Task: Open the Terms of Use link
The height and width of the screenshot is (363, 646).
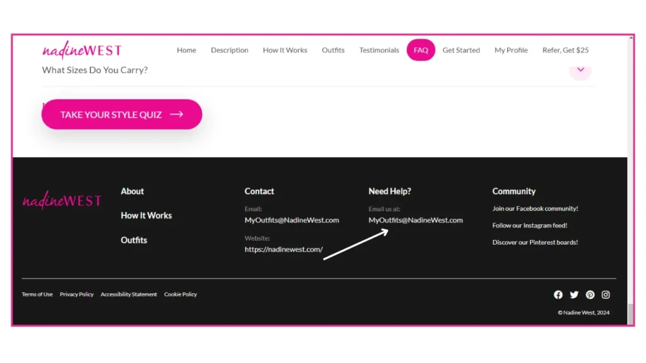Action: (x=37, y=294)
